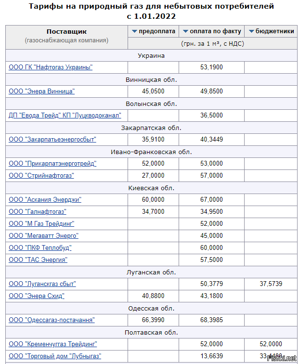Screen dimensions: 299x364
Task: Select ПКФ Теплобуд price 60,0000
Action: (x=211, y=248)
